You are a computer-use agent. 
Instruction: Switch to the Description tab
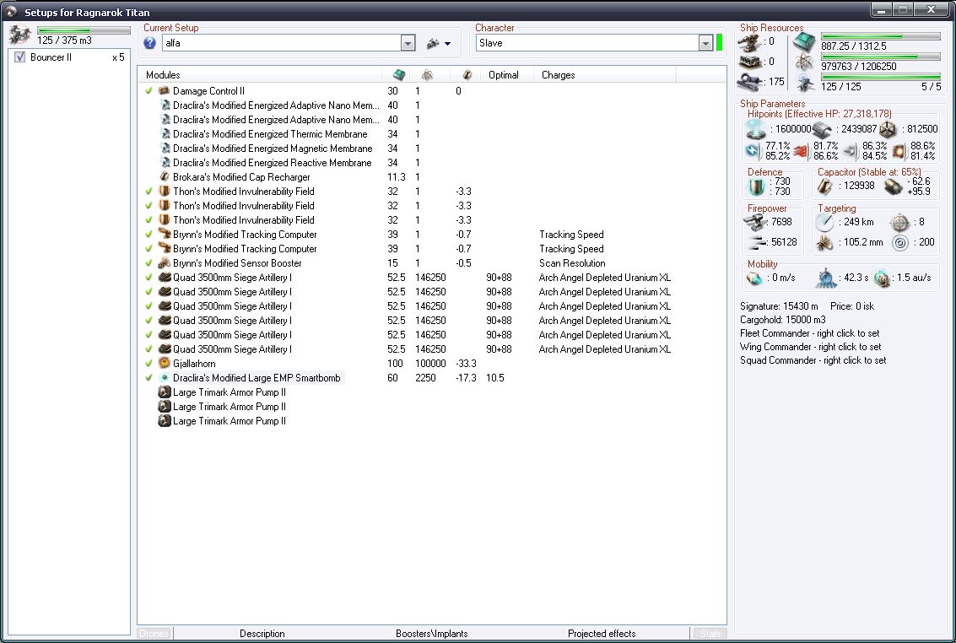(x=262, y=633)
